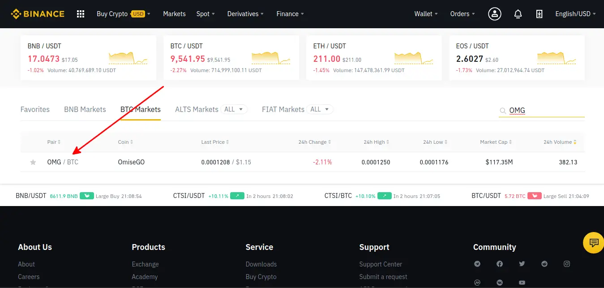Expand the Buy Crypto USD dropdown
This screenshot has width=604, height=288.
(x=124, y=14)
